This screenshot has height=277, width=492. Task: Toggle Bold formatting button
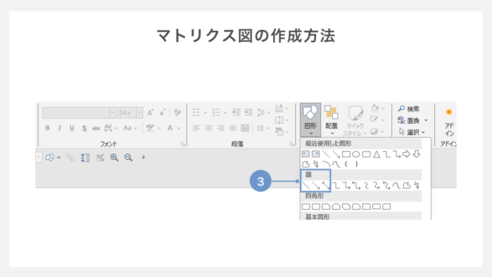pos(47,128)
